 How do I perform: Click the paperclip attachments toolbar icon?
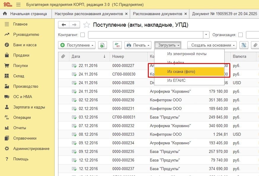(255, 45)
